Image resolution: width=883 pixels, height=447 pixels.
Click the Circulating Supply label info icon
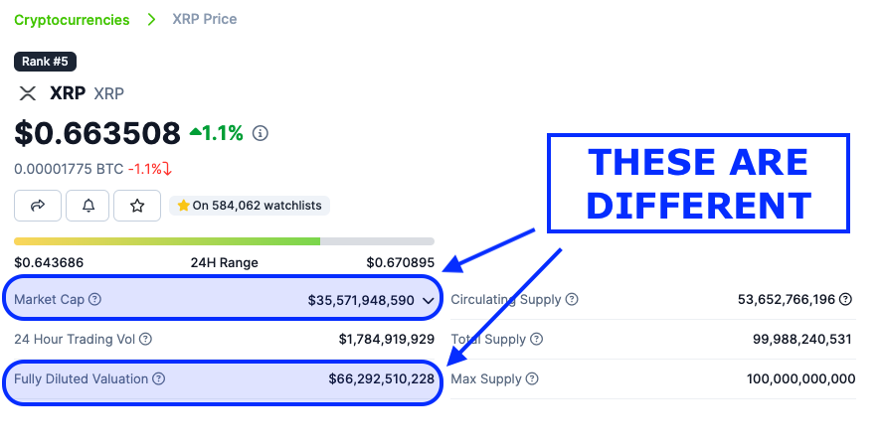point(572,300)
